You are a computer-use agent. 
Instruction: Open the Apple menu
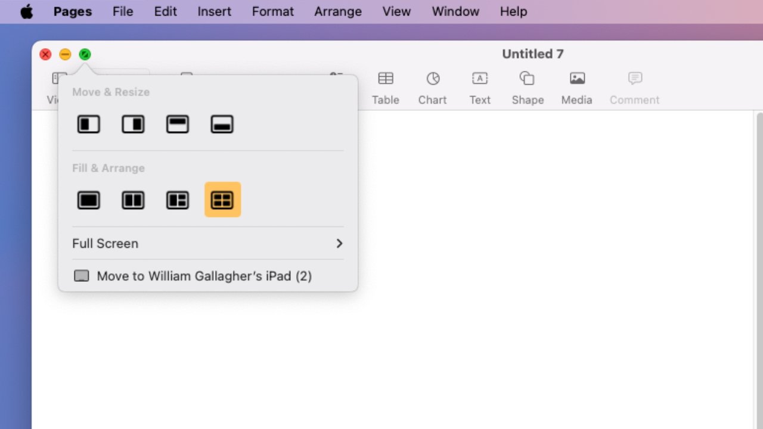[27, 11]
